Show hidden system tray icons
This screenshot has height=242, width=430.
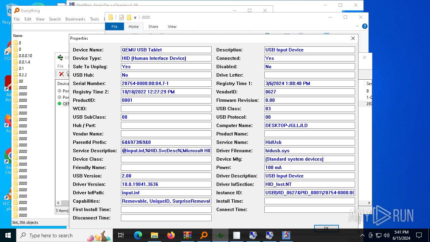[x=362, y=235]
